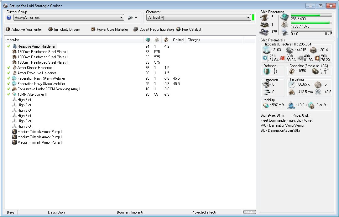Click the Power Core Multiplier icon
Image resolution: width=339 pixels, height=217 pixels.
click(93, 29)
